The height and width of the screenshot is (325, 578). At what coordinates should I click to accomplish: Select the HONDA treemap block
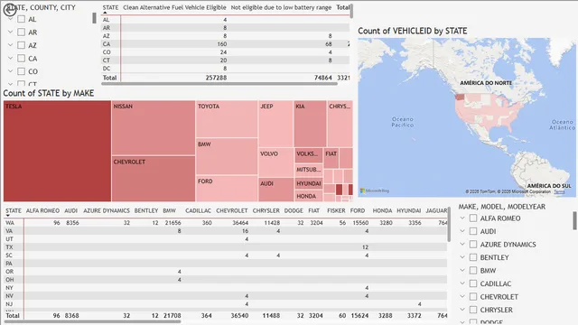[309, 196]
